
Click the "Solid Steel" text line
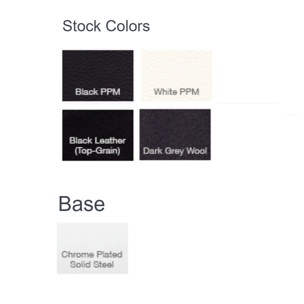(92, 264)
